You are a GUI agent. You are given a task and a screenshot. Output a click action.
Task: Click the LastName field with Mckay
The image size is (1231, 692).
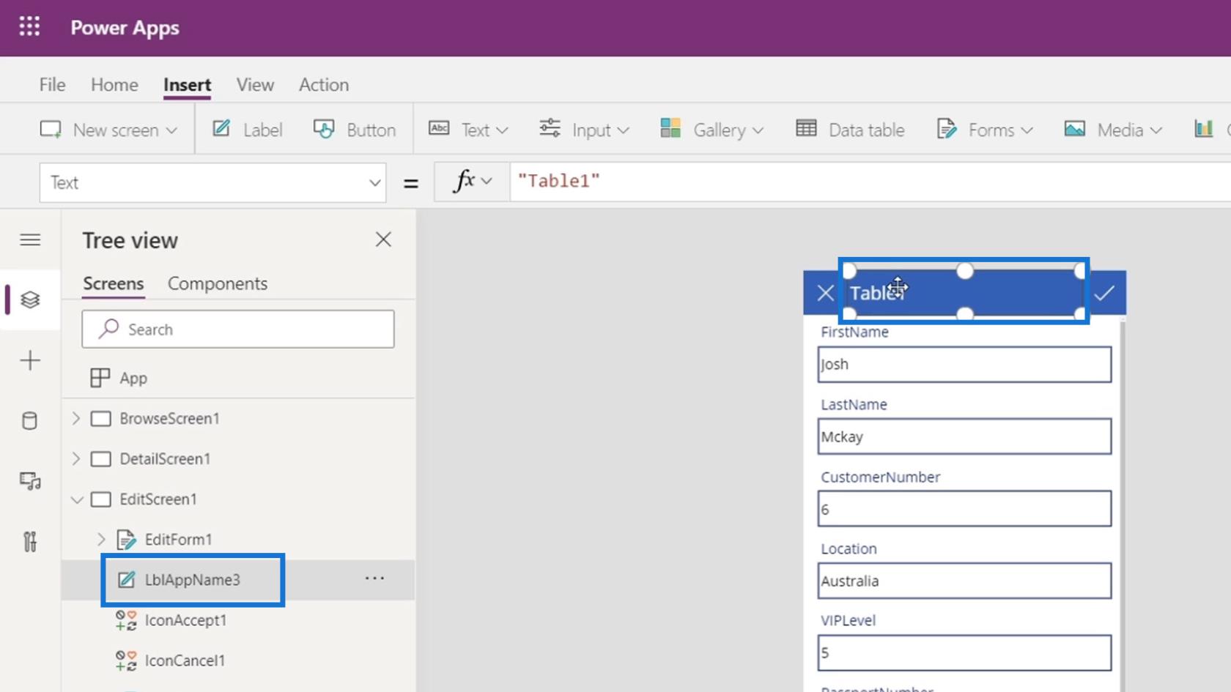pos(964,436)
